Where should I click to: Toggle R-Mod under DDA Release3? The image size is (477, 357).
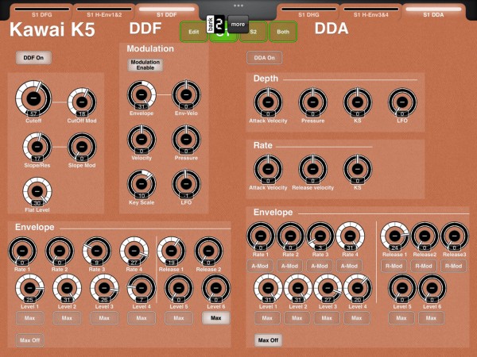(x=454, y=267)
